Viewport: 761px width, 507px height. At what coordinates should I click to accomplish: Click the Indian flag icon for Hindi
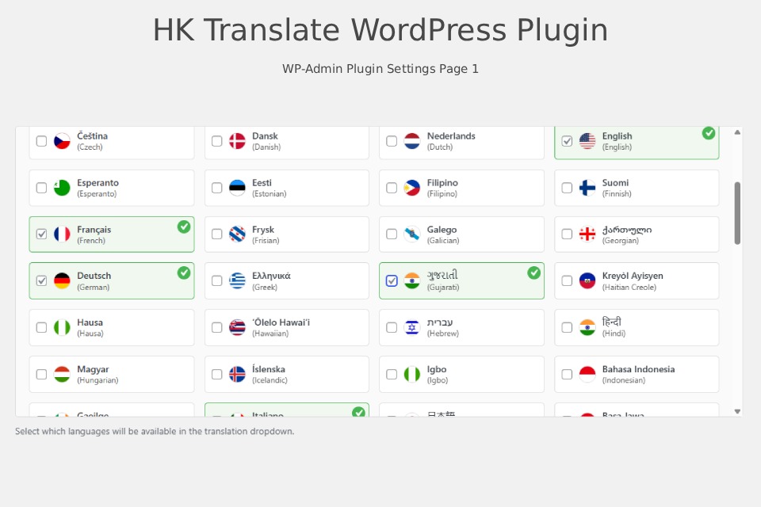pyautogui.click(x=587, y=327)
